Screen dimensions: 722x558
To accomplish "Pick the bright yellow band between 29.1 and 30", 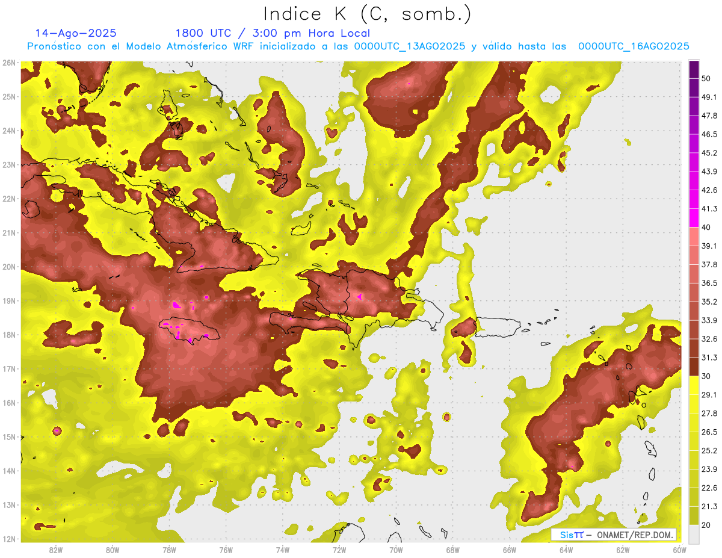I will [x=694, y=385].
